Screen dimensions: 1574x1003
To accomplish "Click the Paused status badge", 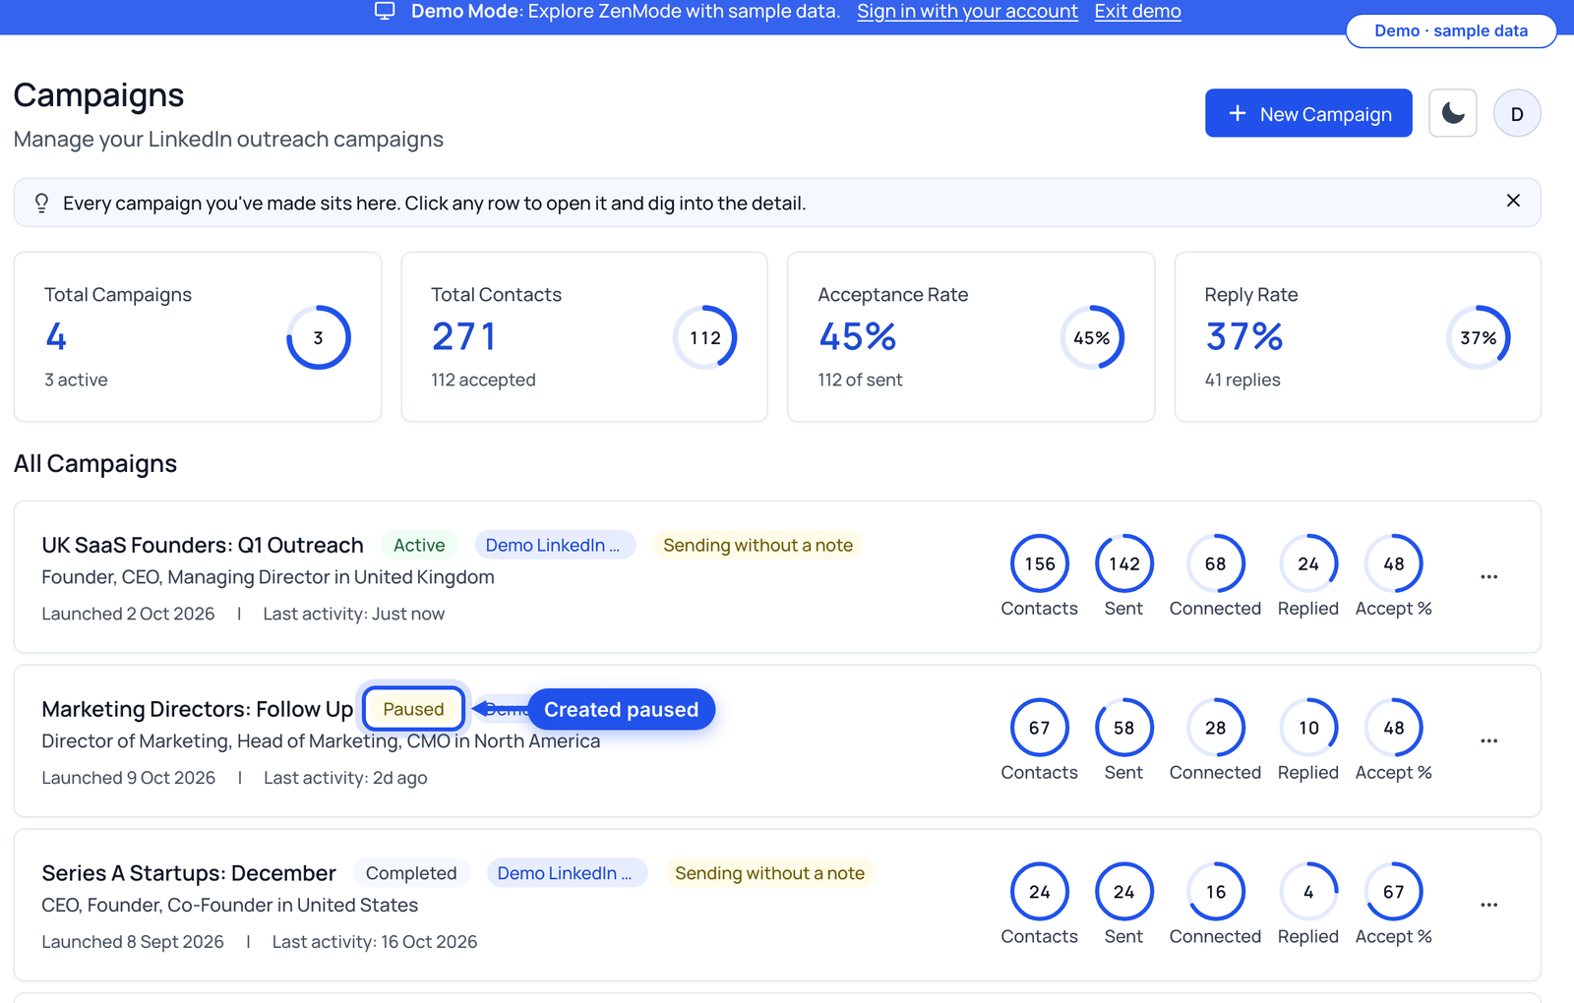I will coord(413,709).
